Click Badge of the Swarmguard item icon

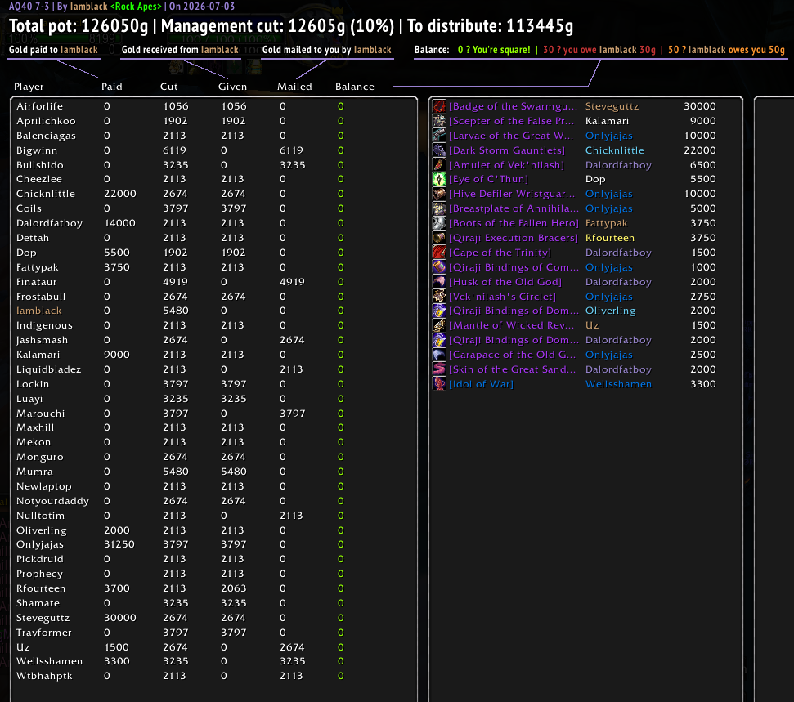point(439,106)
